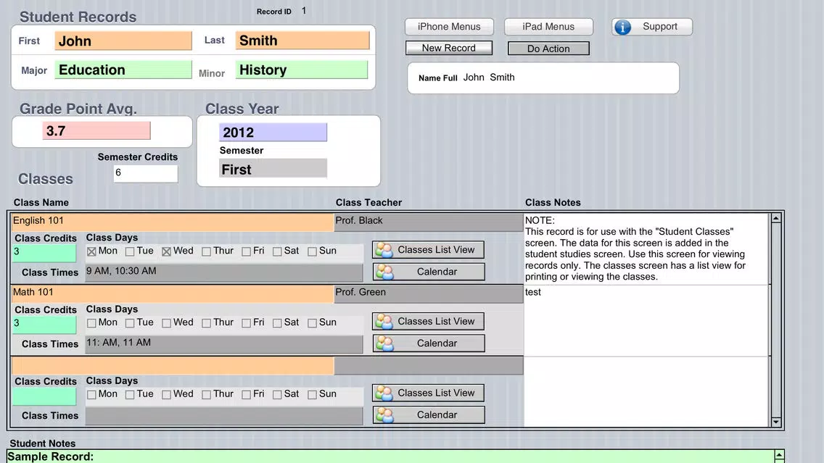The height and width of the screenshot is (463, 824).
Task: Click people icon on English 101 Classes List View
Action: click(x=384, y=250)
